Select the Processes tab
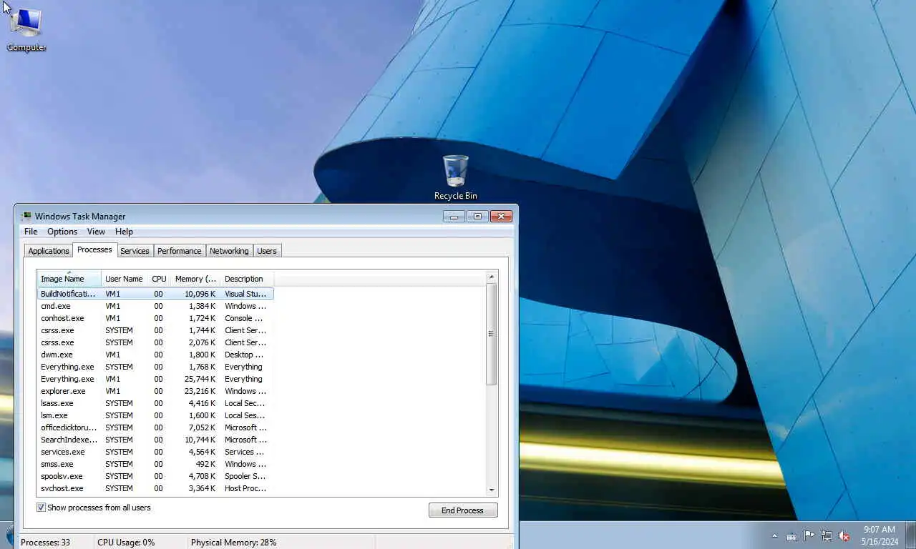Viewport: 916px width, 549px height. [x=94, y=249]
